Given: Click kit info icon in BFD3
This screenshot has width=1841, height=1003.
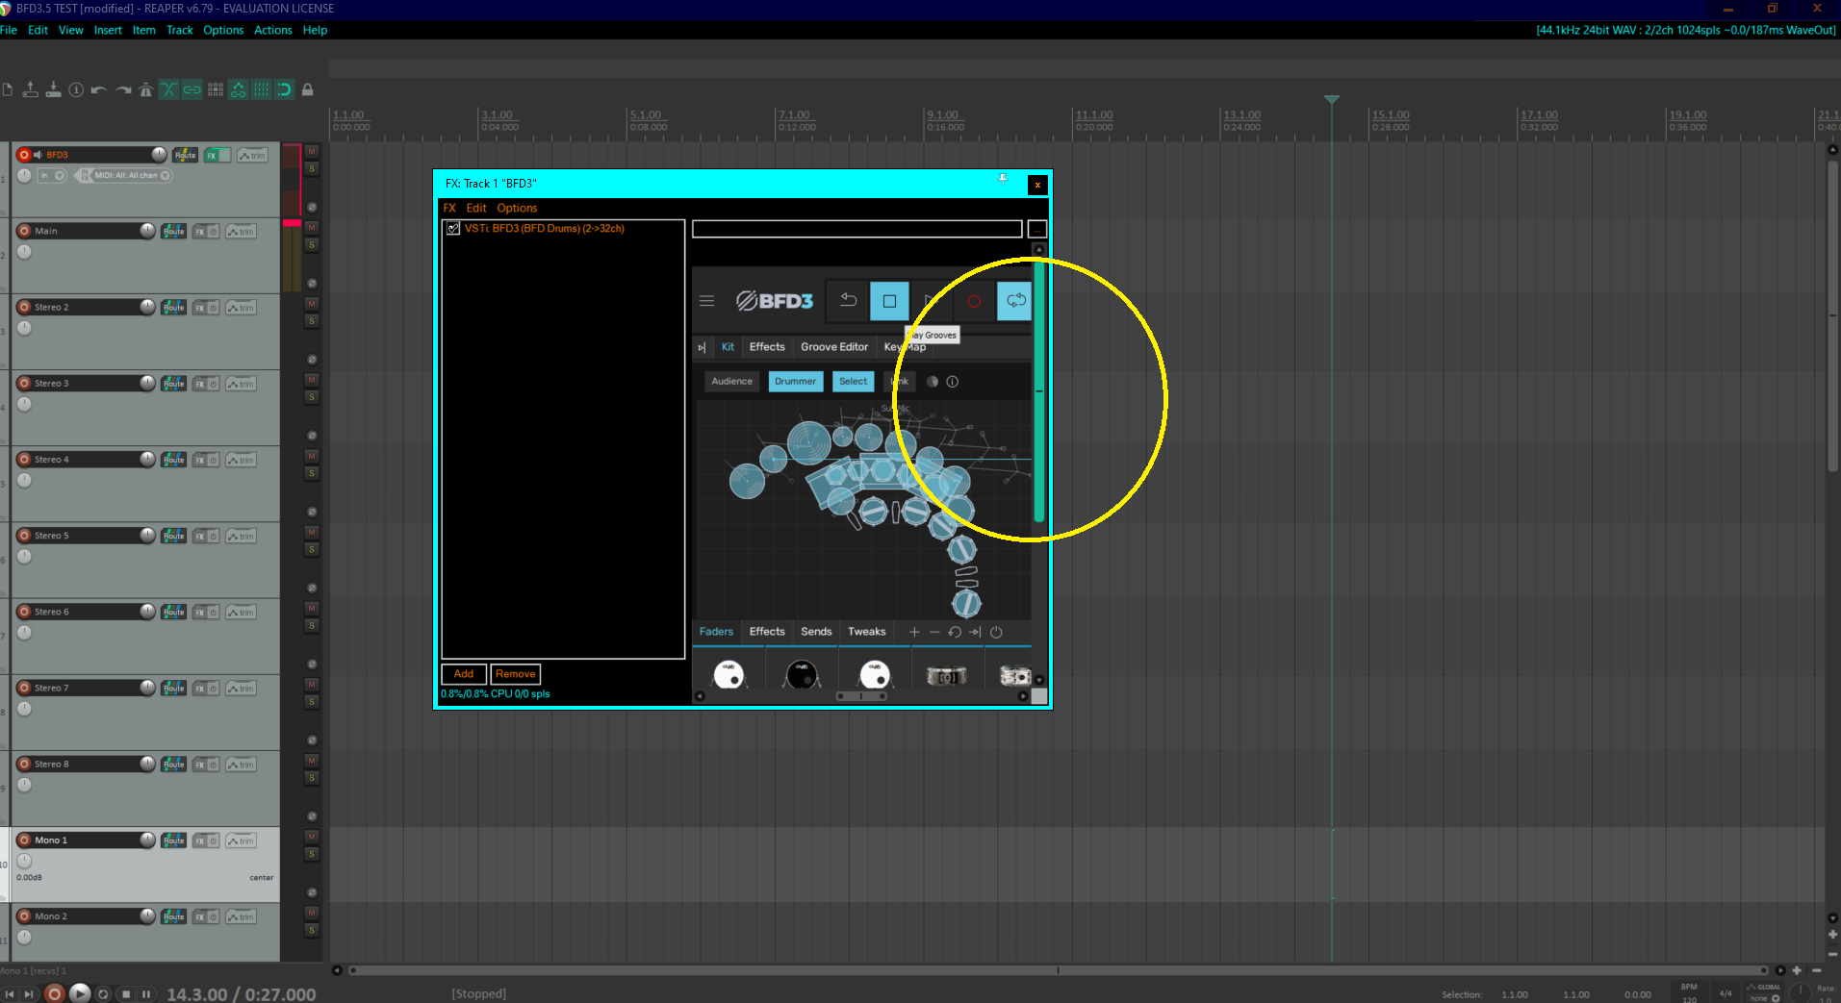Looking at the screenshot, I should (x=953, y=382).
